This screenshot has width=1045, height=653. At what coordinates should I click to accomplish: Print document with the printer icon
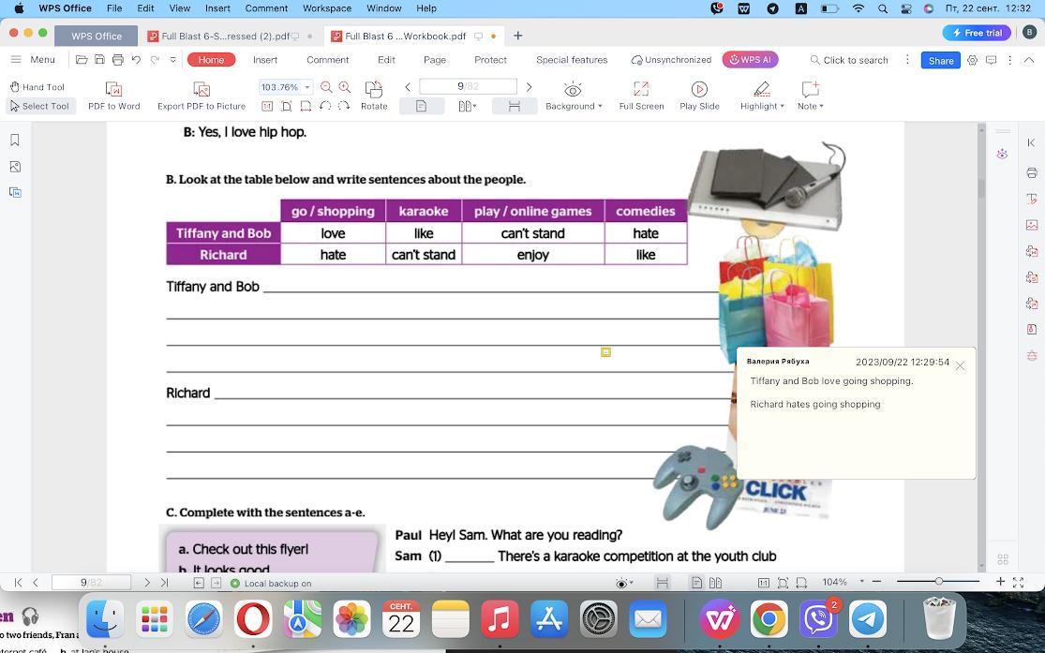click(118, 59)
